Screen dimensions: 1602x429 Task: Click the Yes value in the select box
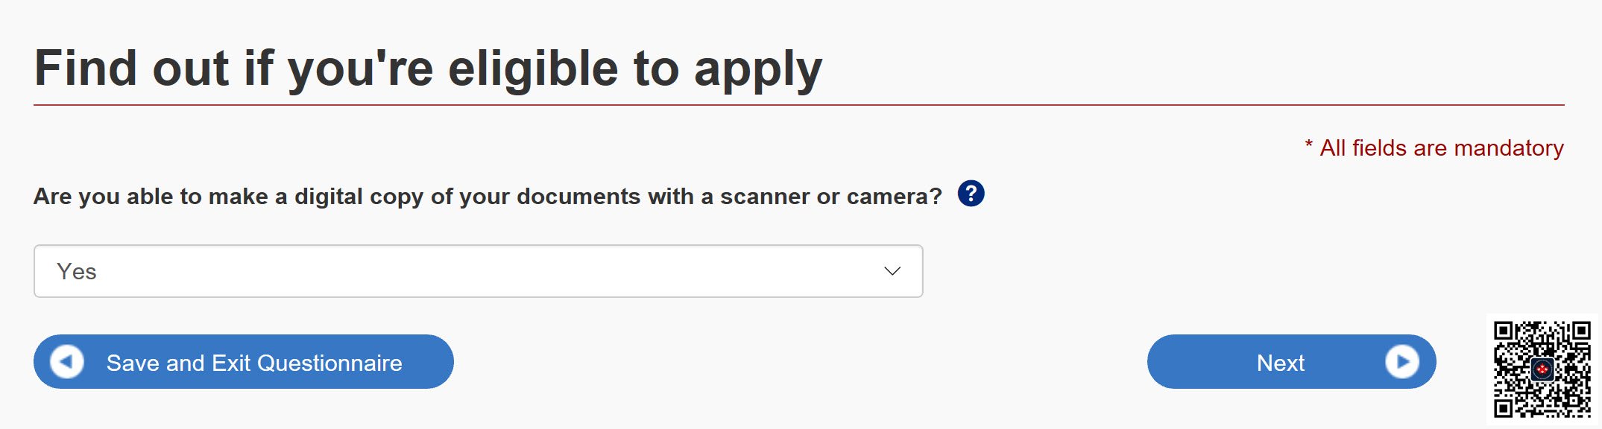click(77, 272)
